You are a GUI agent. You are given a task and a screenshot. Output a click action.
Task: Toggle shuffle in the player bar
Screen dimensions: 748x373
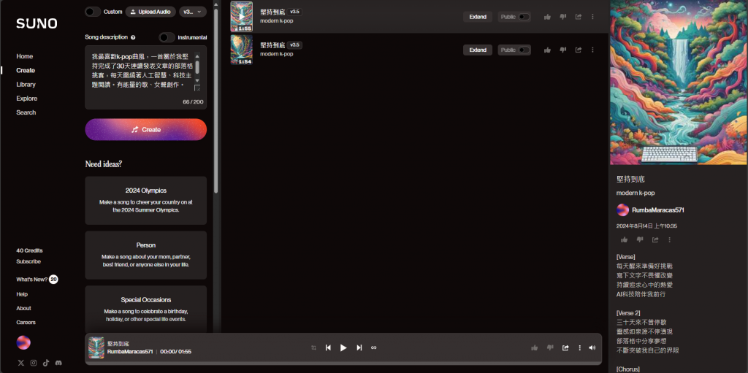(x=313, y=347)
